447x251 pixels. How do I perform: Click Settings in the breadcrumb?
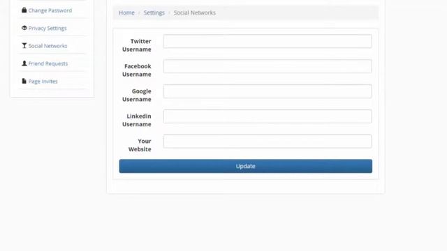pos(154,13)
